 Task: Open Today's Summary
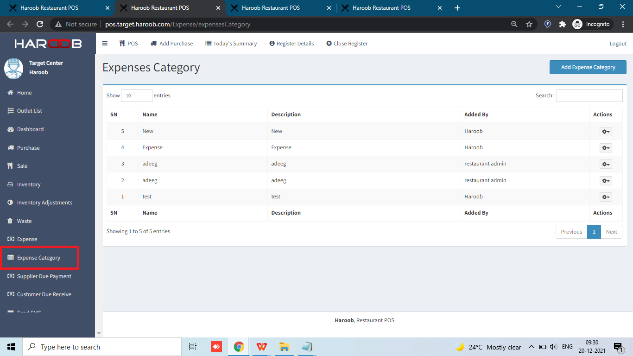click(x=231, y=44)
